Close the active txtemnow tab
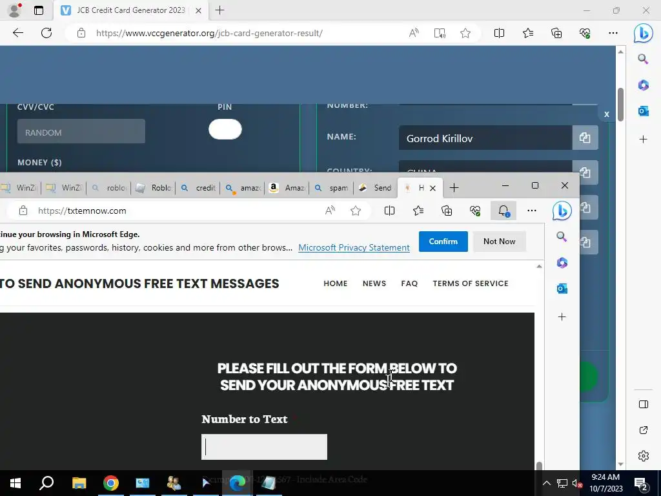The width and height of the screenshot is (661, 496). click(x=432, y=188)
